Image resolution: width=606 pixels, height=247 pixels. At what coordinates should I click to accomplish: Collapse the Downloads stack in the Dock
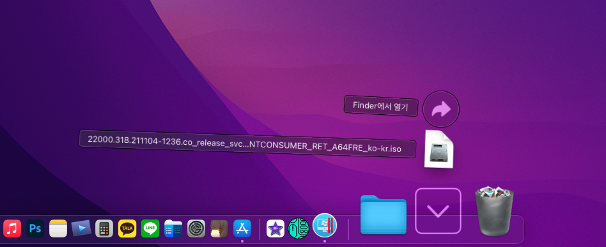[x=439, y=211]
